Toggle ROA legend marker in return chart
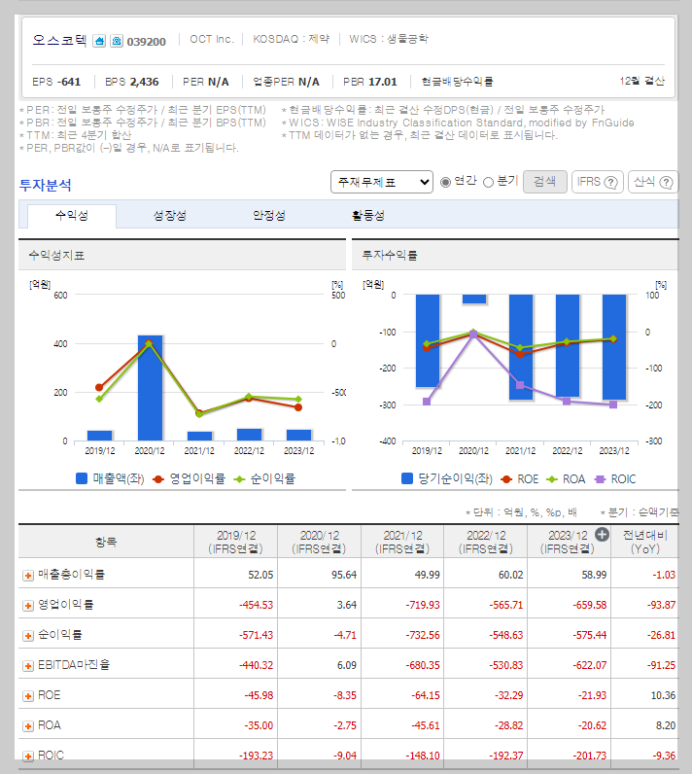 551,478
